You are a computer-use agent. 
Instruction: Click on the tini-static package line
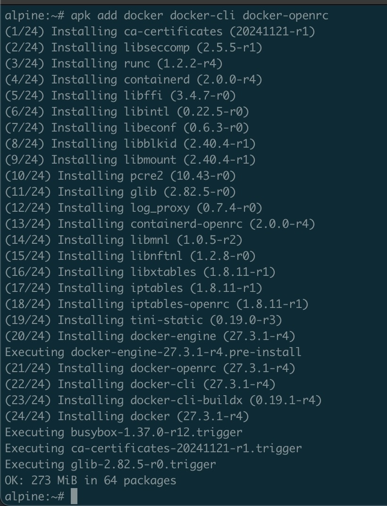pyautogui.click(x=143, y=320)
